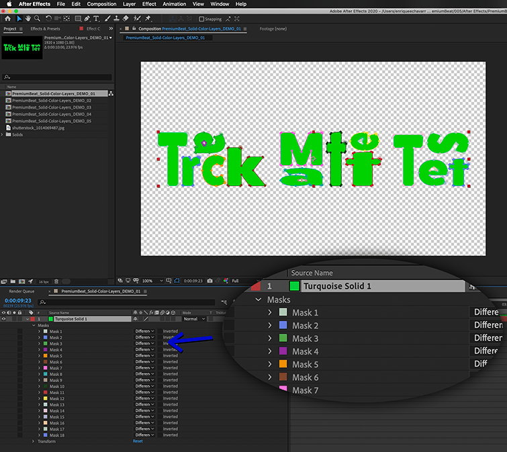Take a snapshot with the camera icon
507x452 pixels.
210,281
